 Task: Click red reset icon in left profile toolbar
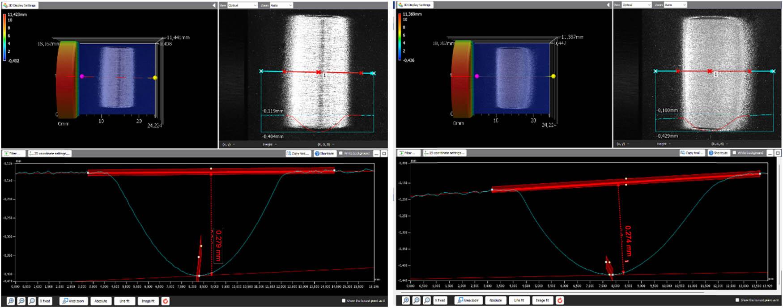tap(165, 301)
